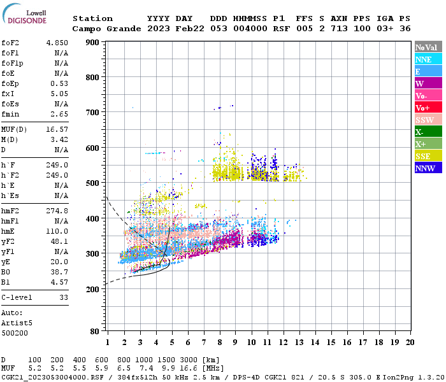The width and height of the screenshot is (446, 382).
Task: Click the Artist5 auto-scaling label
Action: 17,323
